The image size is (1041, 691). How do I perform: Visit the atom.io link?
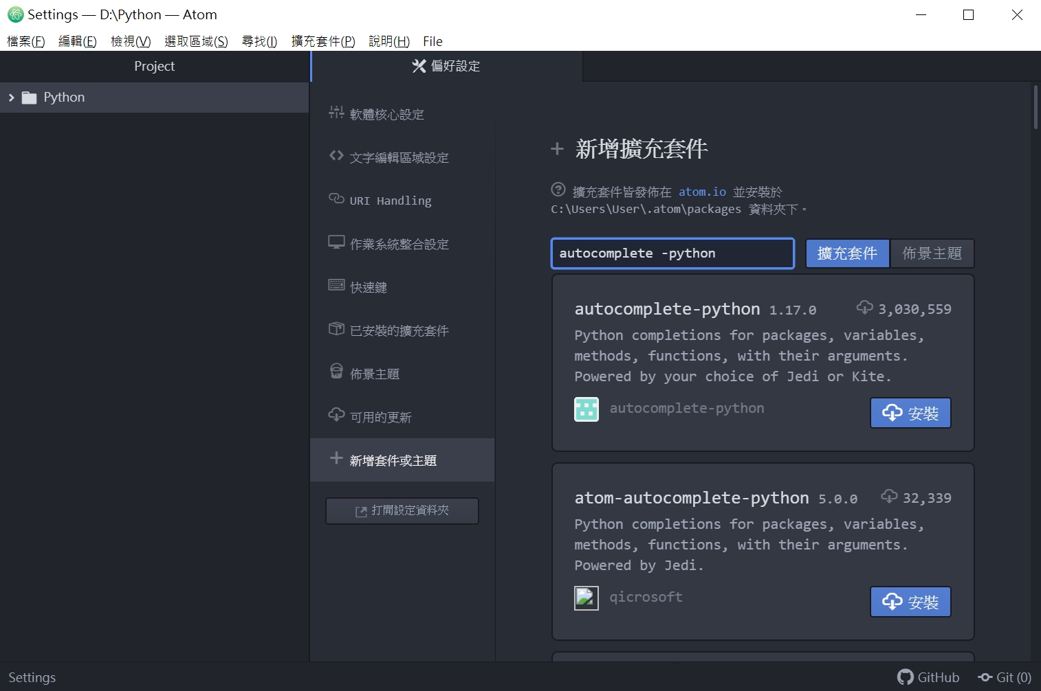click(701, 192)
